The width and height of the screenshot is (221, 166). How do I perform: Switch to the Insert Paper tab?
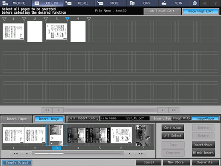tap(17, 119)
